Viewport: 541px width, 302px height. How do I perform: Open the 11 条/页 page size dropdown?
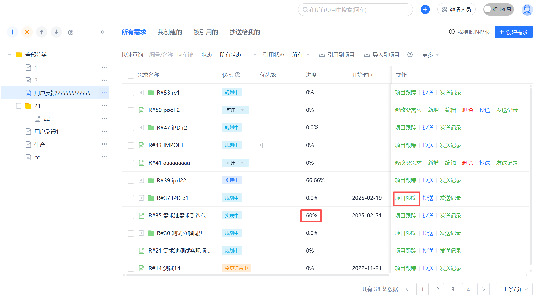(x=514, y=289)
